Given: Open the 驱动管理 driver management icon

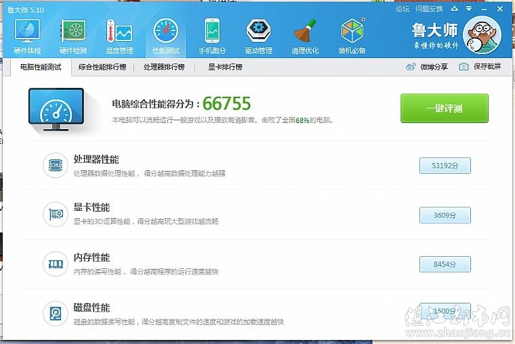Looking at the screenshot, I should coord(258,35).
